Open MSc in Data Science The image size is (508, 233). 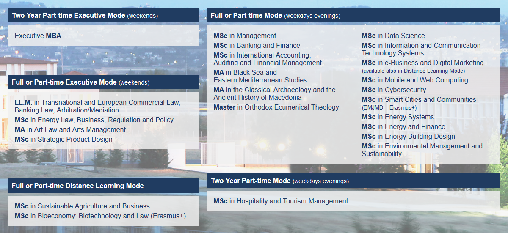pos(393,36)
